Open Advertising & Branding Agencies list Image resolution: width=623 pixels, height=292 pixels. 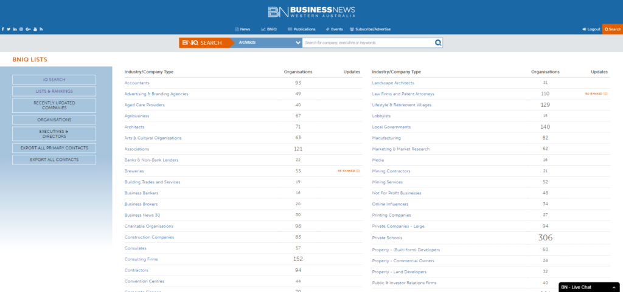point(156,94)
